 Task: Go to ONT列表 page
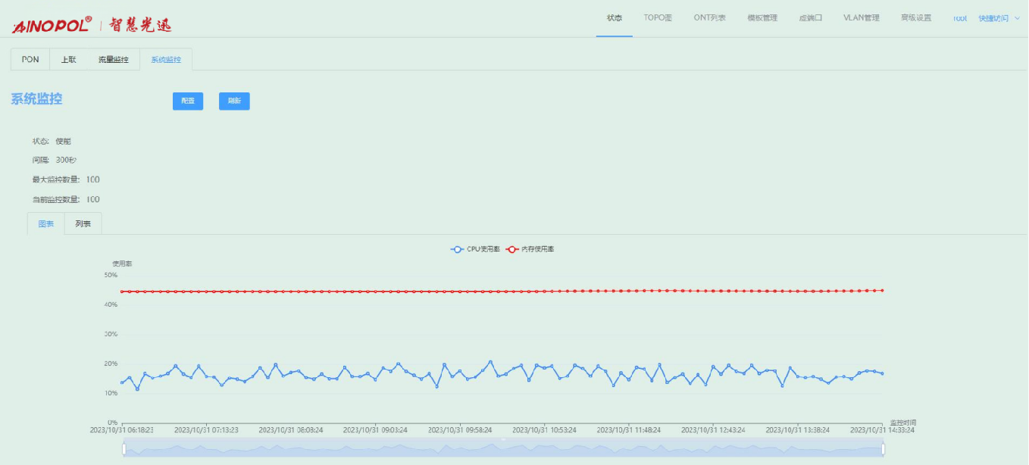709,18
